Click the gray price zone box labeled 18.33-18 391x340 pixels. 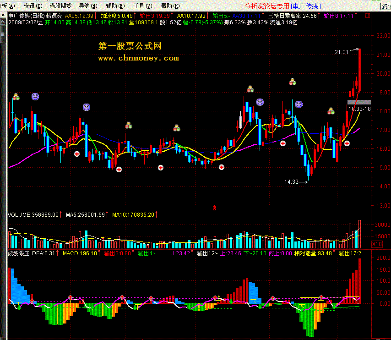pyautogui.click(x=359, y=102)
